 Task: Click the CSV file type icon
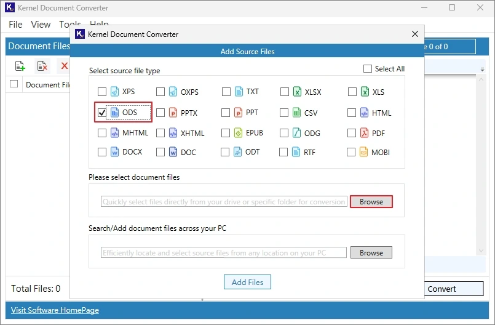tap(296, 113)
